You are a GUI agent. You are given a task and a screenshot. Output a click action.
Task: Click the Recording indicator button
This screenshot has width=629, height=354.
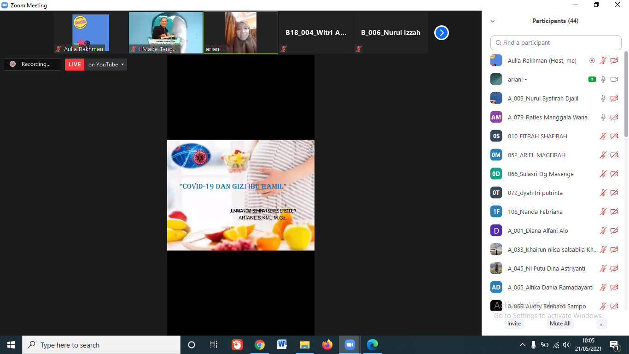coord(32,65)
